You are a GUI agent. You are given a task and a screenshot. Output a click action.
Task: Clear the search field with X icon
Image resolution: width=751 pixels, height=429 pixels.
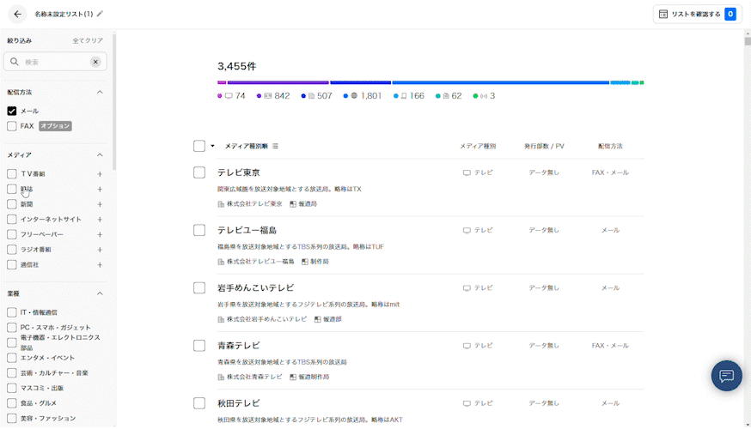click(95, 62)
